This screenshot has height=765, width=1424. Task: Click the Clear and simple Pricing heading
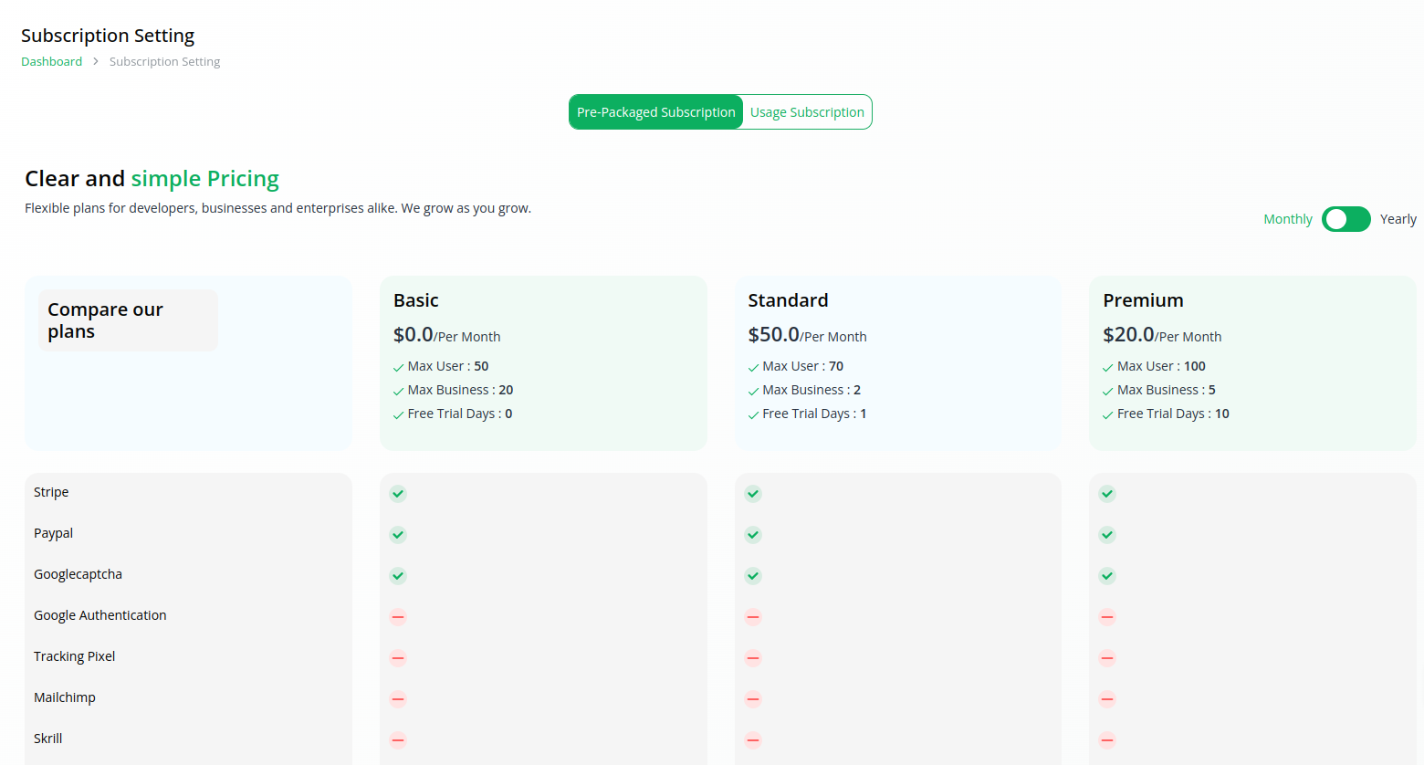click(152, 179)
